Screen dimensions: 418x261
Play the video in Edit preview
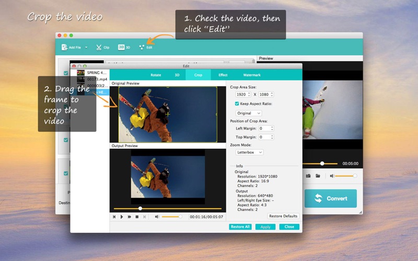coord(122,217)
